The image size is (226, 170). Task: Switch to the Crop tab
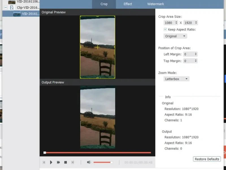tap(104, 4)
